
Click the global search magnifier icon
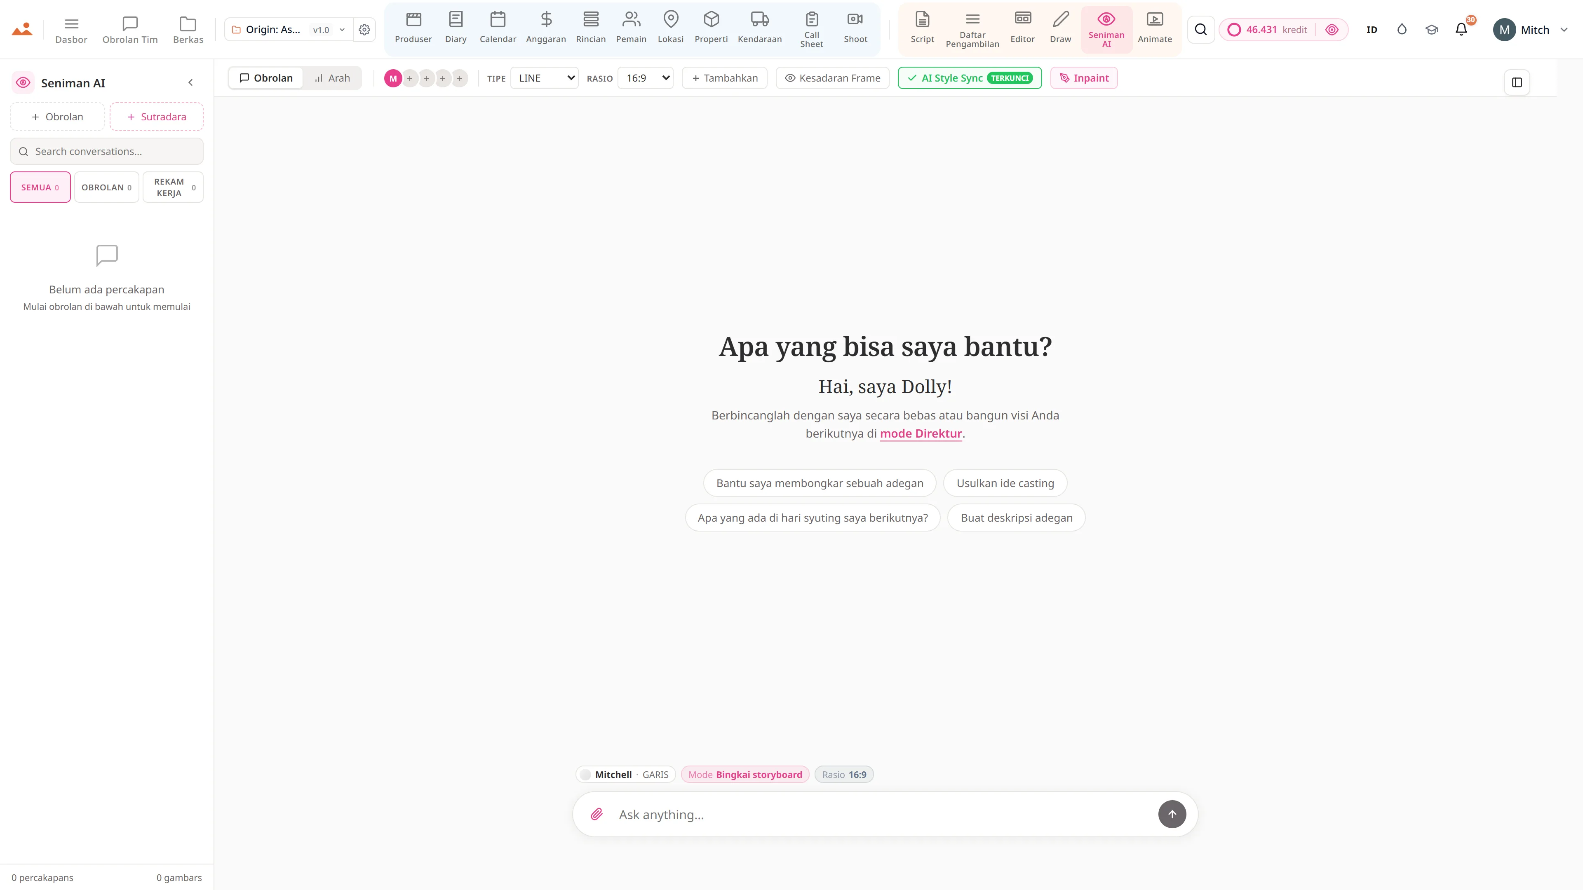1200,30
